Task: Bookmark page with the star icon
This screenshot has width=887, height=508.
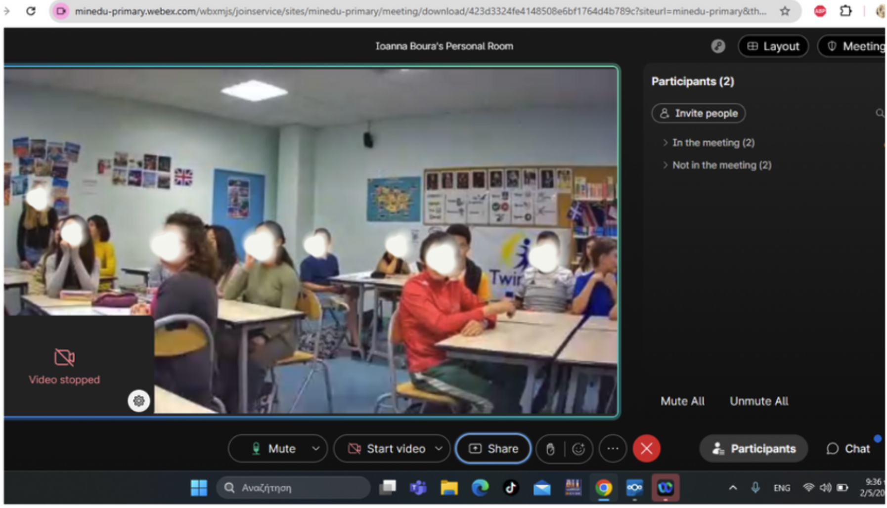Action: [x=785, y=11]
